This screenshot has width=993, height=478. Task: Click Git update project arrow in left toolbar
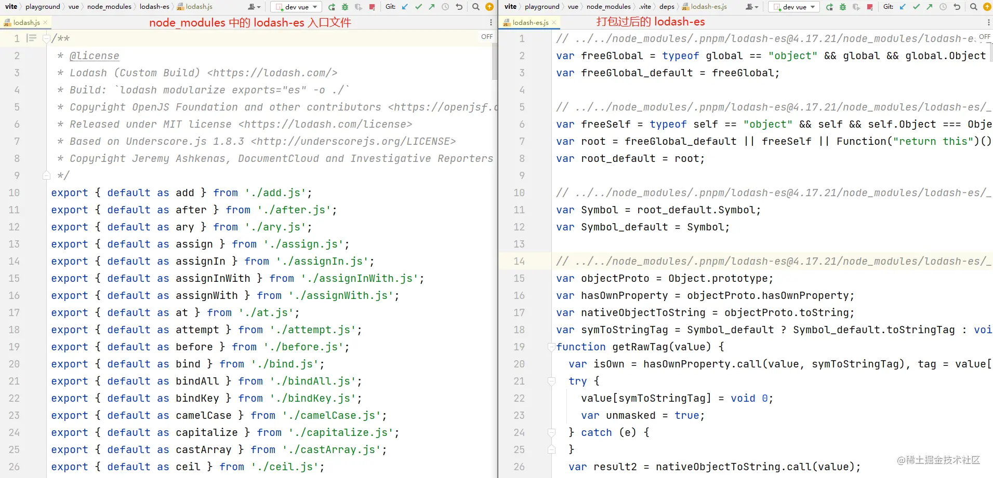coord(405,7)
